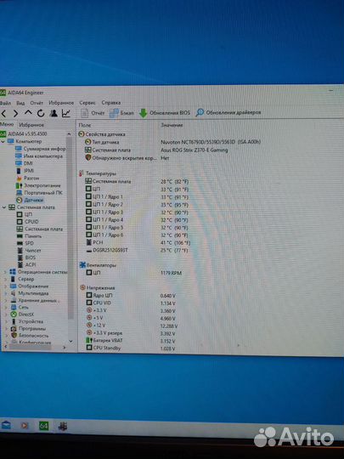This screenshot has height=459, width=344.
Task: Select the Программы tree item
Action: coord(28,328)
